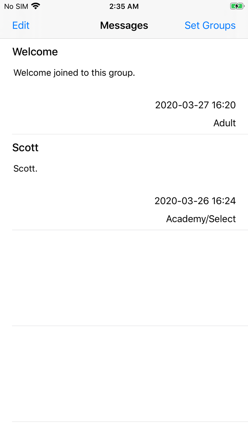The image size is (248, 441).
Task: Tap the 2:35 AM status bar clock
Action: (x=124, y=6)
